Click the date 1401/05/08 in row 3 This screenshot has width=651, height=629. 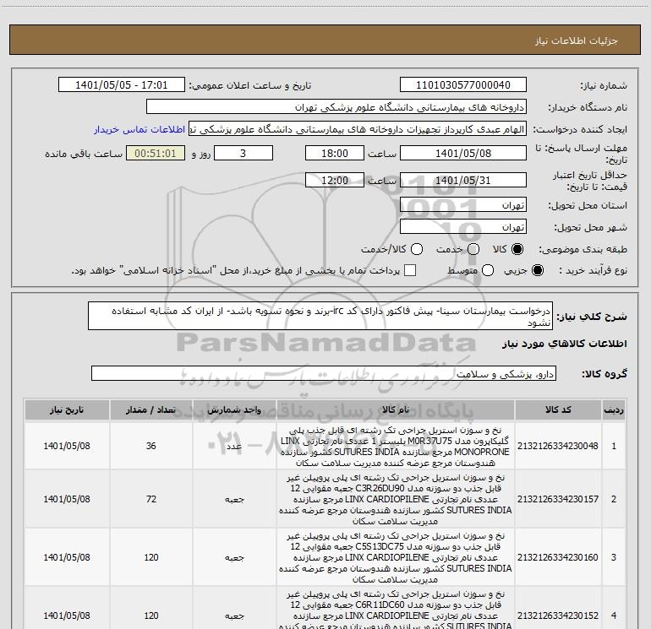pos(67,557)
